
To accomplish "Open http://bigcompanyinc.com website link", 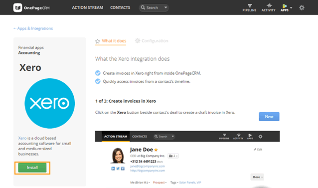I will tap(148, 171).
